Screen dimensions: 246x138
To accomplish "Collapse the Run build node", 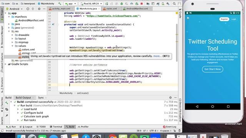I will 15,106.
